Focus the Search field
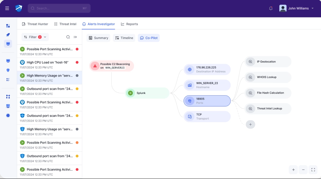Viewport: 321px width, 179px height. point(59,9)
